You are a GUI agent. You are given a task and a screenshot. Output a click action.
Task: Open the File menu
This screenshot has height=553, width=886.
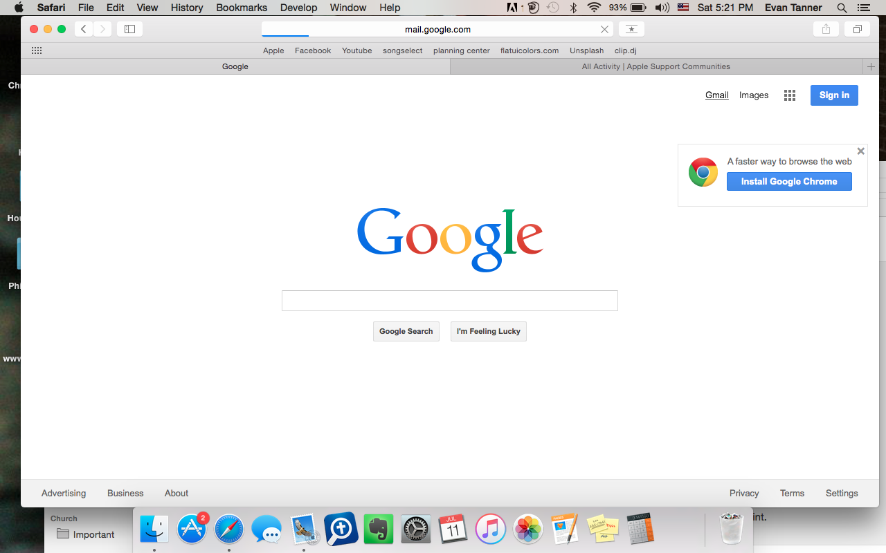coord(86,8)
